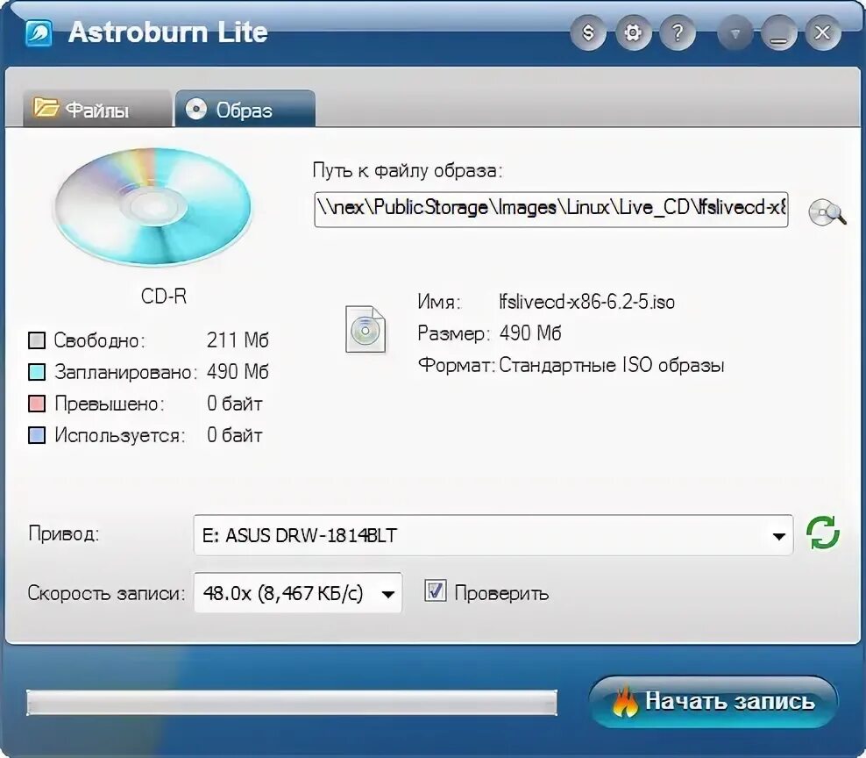Switch to the Файлы tab

pyautogui.click(x=97, y=109)
